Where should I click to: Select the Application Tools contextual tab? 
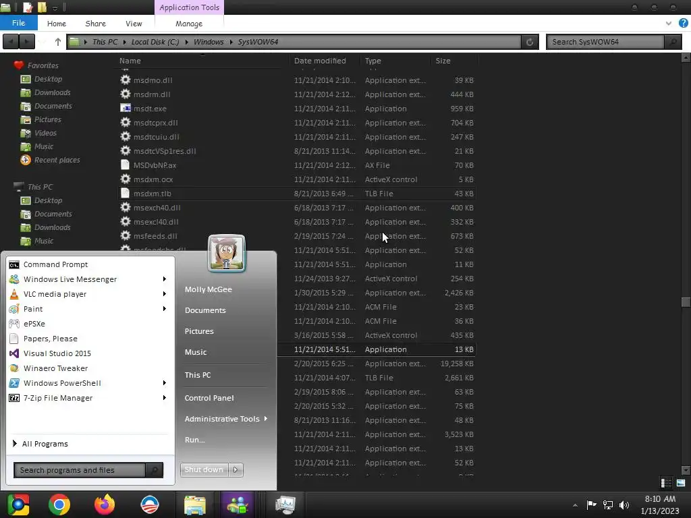click(x=190, y=7)
